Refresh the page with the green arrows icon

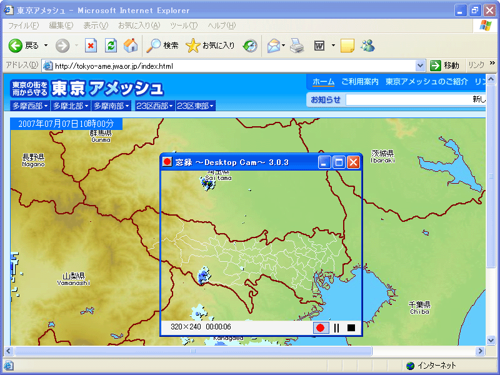111,46
